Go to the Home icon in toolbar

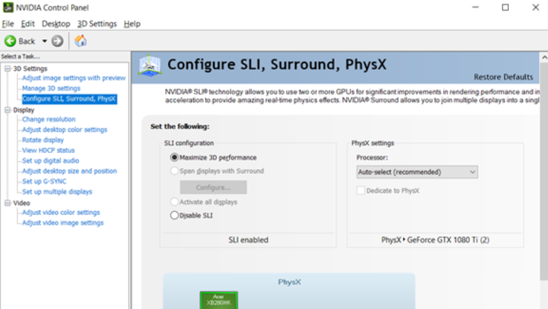(80, 41)
